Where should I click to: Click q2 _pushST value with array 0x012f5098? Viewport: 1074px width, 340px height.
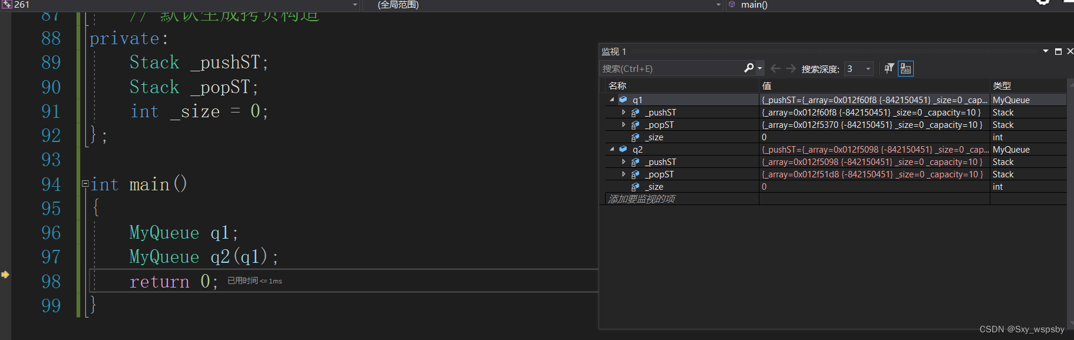tap(874, 162)
